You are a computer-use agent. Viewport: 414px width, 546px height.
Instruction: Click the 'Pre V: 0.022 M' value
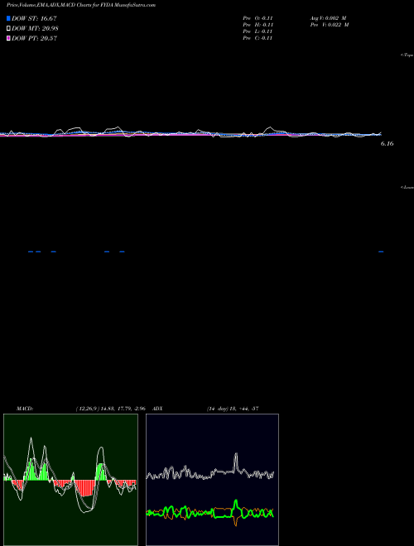[x=330, y=25]
